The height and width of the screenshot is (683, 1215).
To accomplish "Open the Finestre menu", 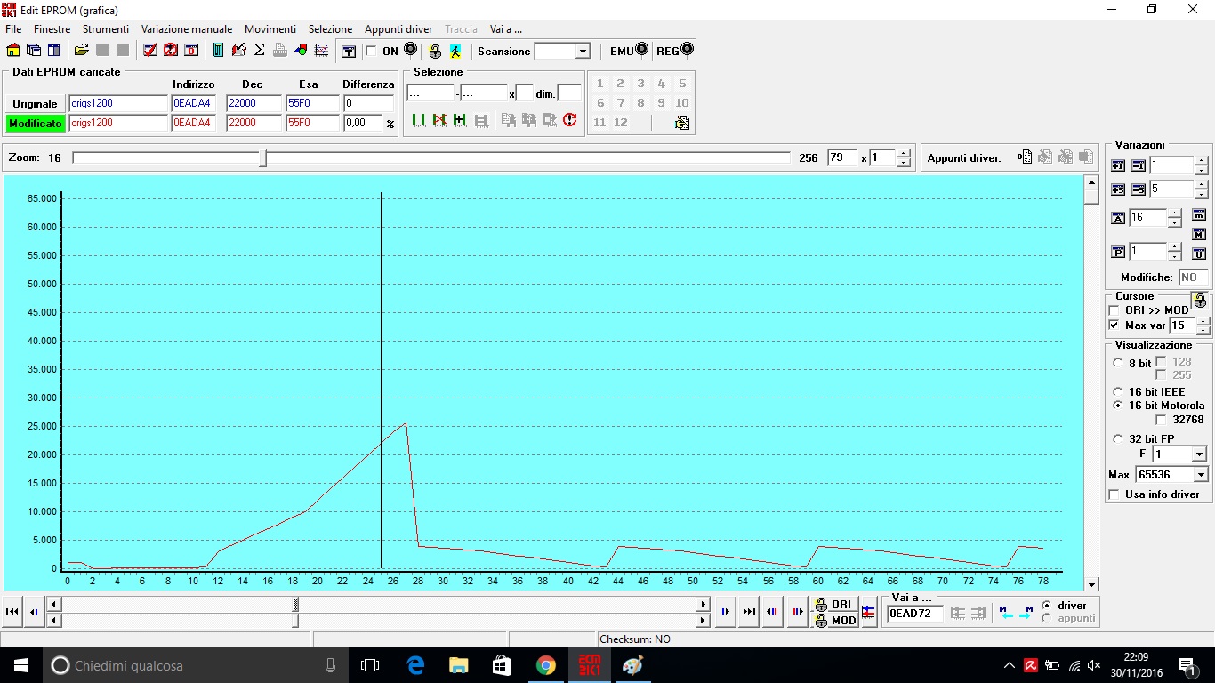I will pyautogui.click(x=52, y=29).
